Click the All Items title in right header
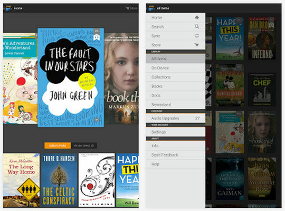This screenshot has width=285, height=211. [x=163, y=8]
